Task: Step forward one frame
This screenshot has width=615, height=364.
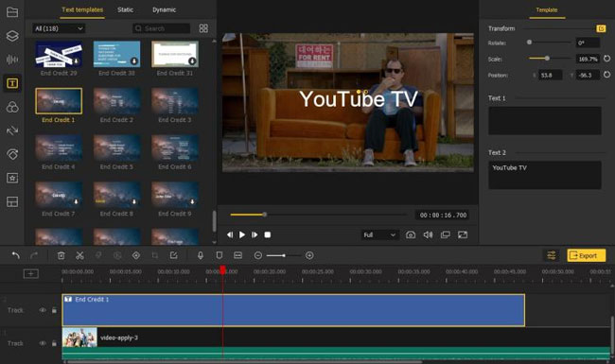Action: pyautogui.click(x=255, y=234)
